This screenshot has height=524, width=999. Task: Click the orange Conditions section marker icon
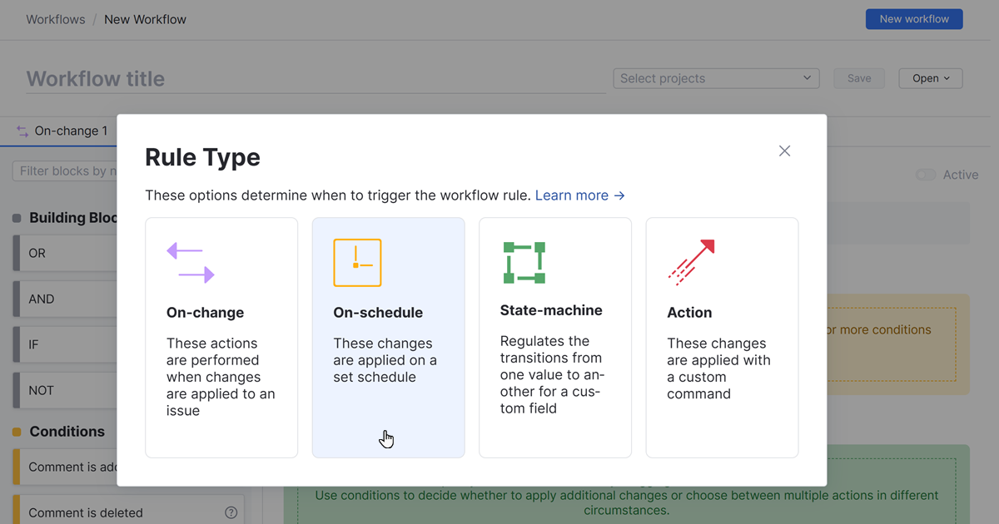coord(15,432)
